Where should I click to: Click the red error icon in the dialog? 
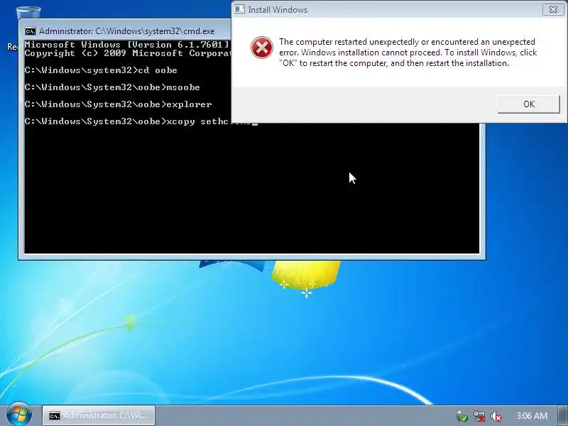click(261, 48)
